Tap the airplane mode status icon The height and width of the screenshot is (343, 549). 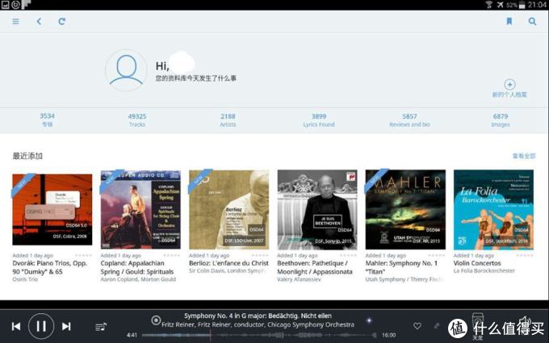[x=500, y=5]
